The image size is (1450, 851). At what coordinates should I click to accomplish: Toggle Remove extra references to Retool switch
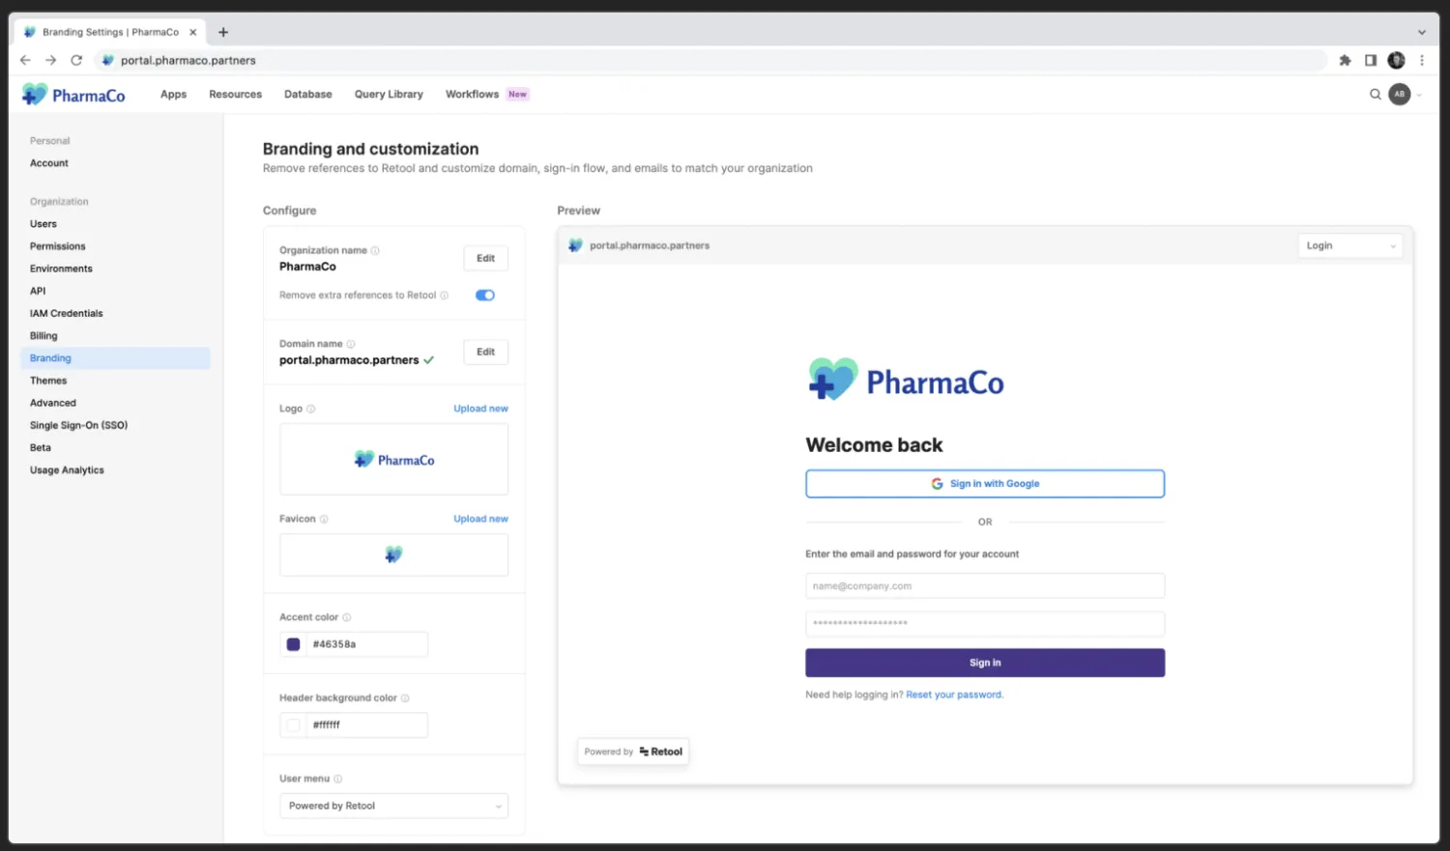pyautogui.click(x=485, y=296)
